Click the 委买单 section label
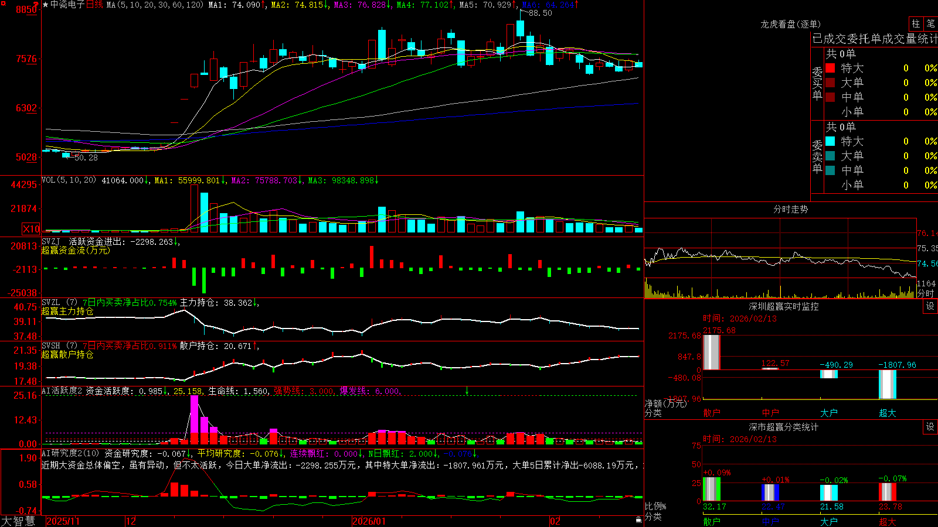This screenshot has width=938, height=527. 817,83
